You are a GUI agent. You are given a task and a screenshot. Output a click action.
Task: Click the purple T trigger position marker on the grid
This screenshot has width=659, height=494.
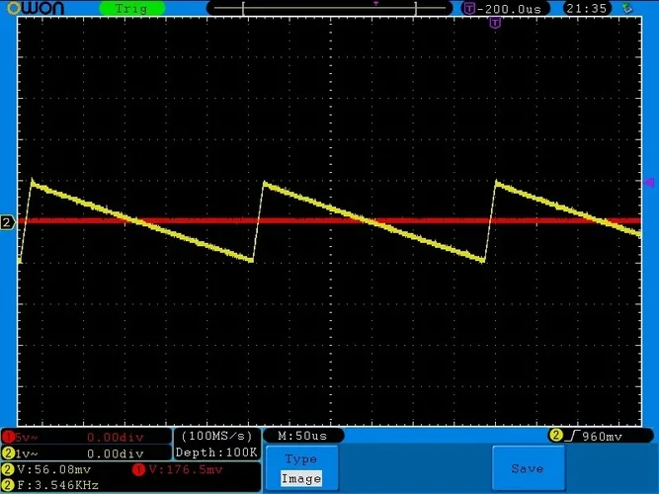[496, 23]
